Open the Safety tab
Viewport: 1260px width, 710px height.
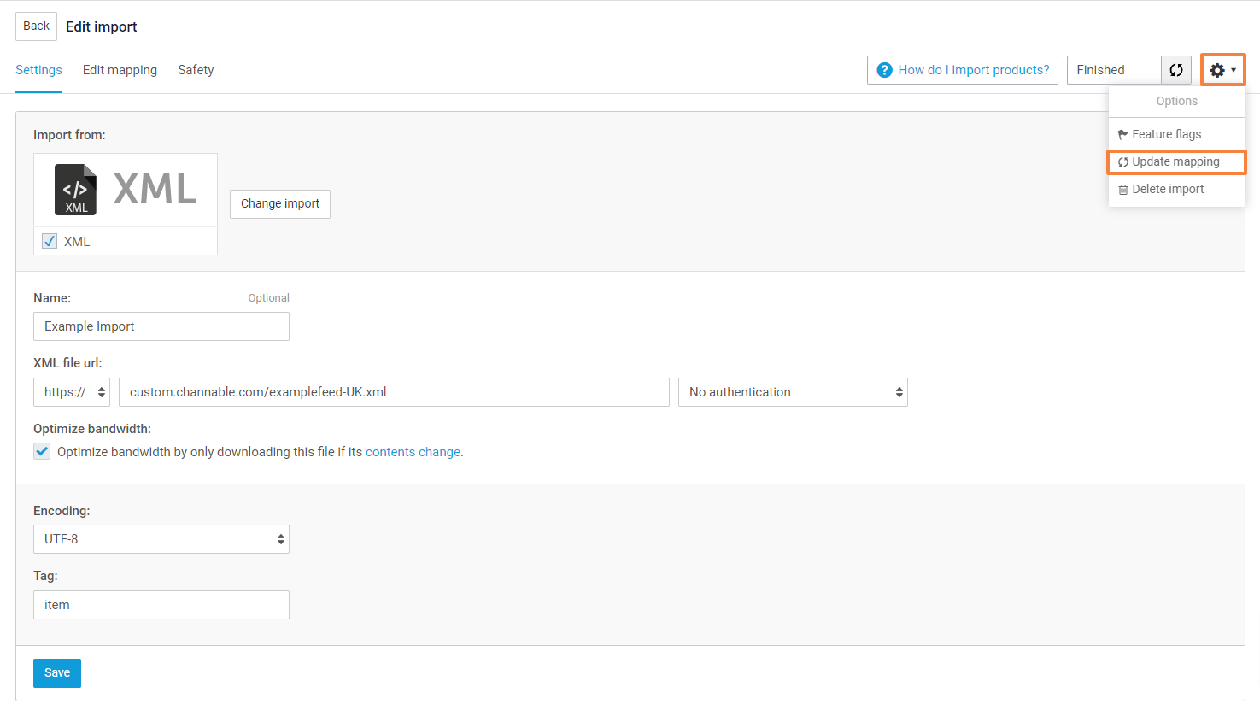(196, 70)
